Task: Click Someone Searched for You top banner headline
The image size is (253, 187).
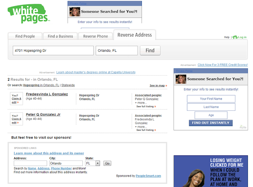Action: coord(109,11)
